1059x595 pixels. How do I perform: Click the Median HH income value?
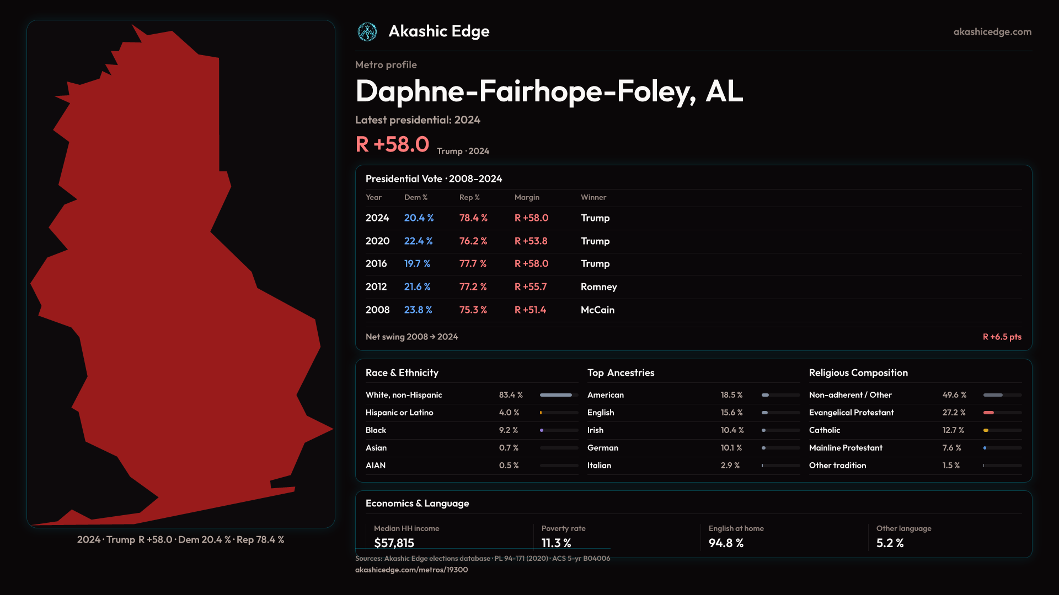point(394,543)
